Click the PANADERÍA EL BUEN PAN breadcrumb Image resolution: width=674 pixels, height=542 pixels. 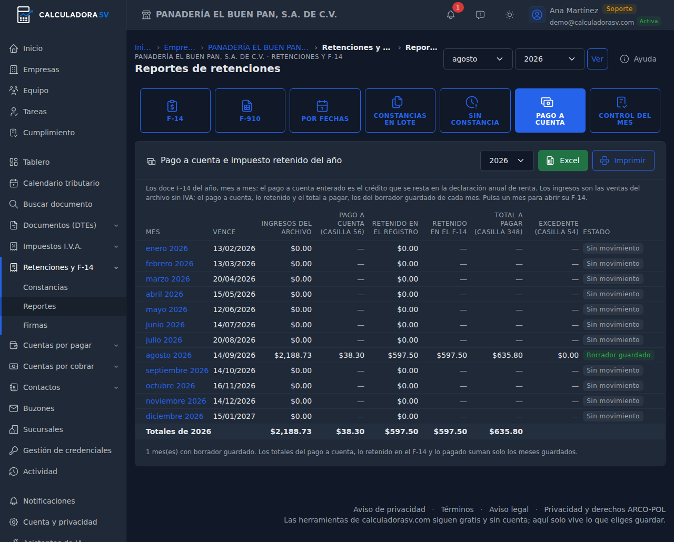tap(258, 47)
